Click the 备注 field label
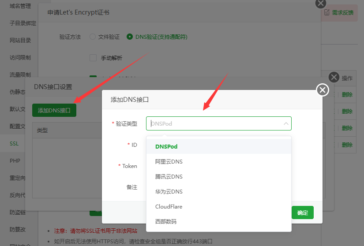Image resolution: width=364 pixels, height=246 pixels. (132, 187)
